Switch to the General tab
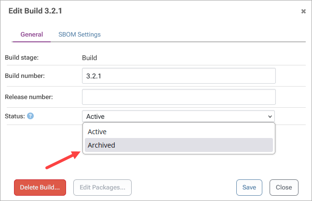 click(x=32, y=35)
